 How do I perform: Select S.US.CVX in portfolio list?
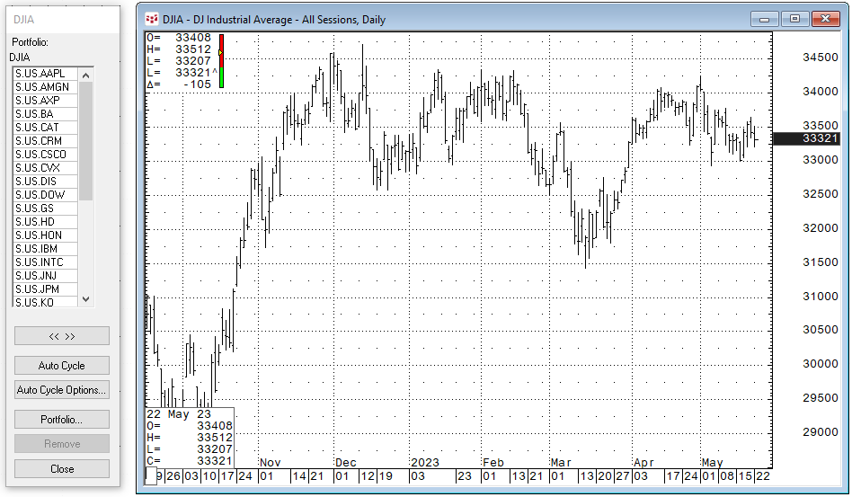[46, 168]
